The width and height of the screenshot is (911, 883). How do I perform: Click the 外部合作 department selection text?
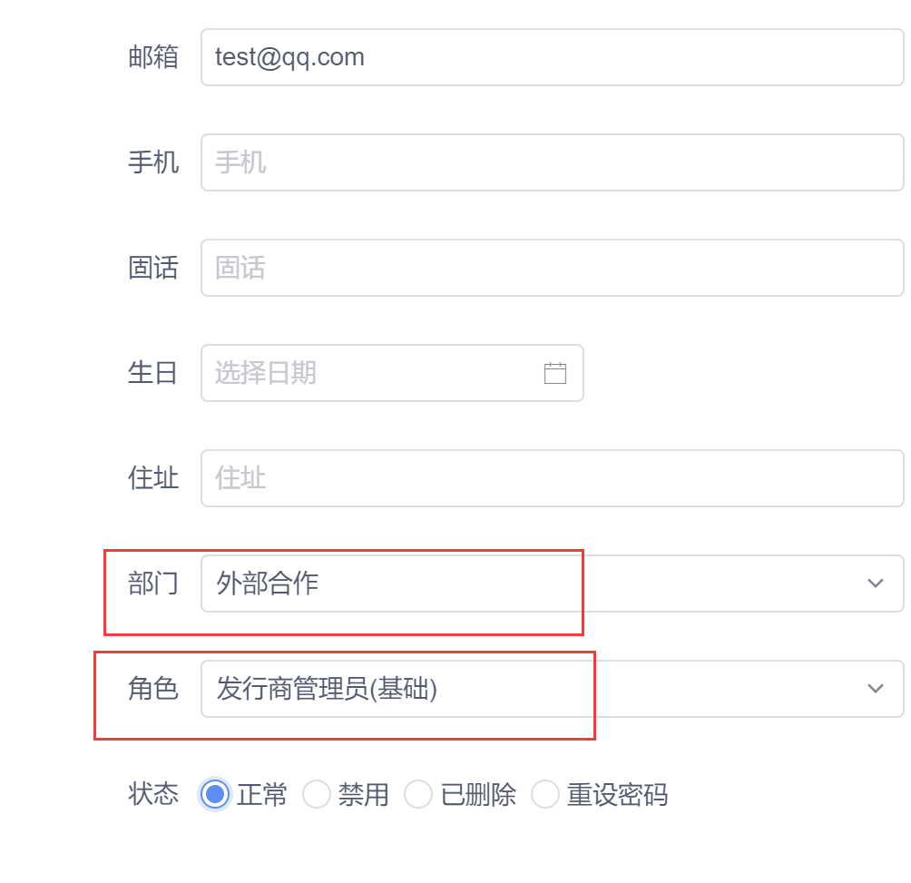point(268,584)
